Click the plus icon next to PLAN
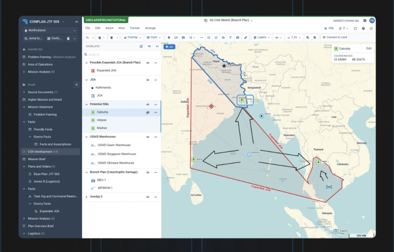 pyautogui.click(x=77, y=84)
